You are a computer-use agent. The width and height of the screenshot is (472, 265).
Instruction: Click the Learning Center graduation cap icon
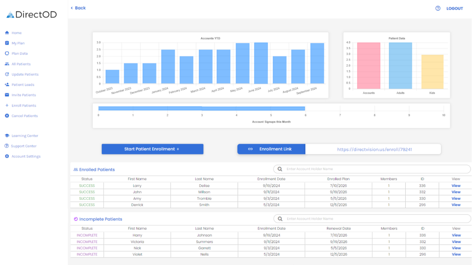tap(7, 136)
